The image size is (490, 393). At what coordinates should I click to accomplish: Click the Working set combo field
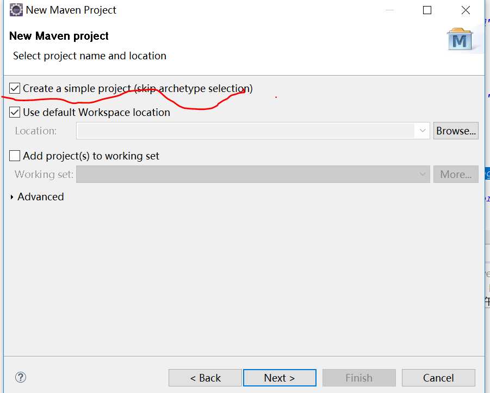point(253,174)
